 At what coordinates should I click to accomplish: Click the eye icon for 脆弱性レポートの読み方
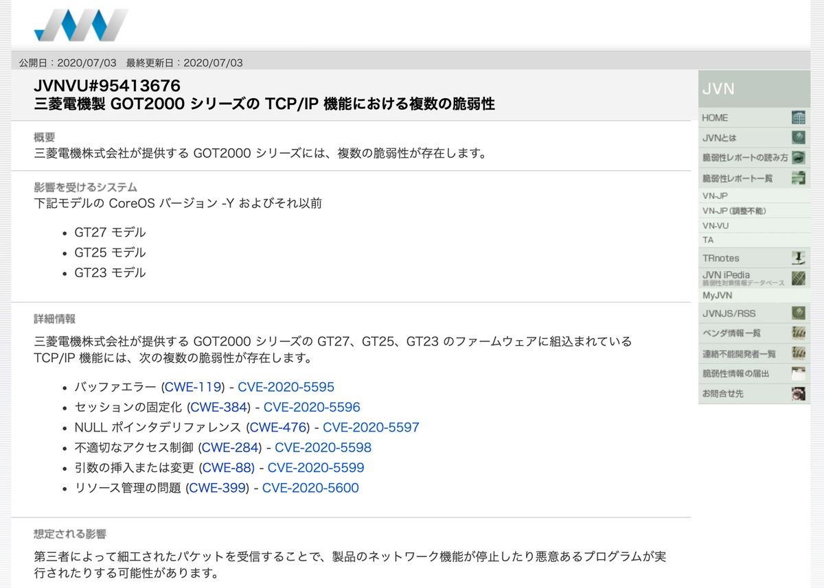coord(798,158)
